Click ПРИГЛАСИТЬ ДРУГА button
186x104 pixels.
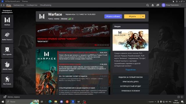[130, 82]
